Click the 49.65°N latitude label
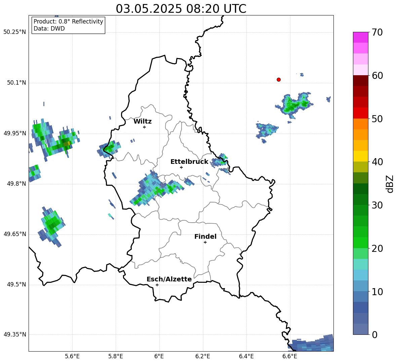Viewport: 398px width, 363px height. tap(15, 234)
